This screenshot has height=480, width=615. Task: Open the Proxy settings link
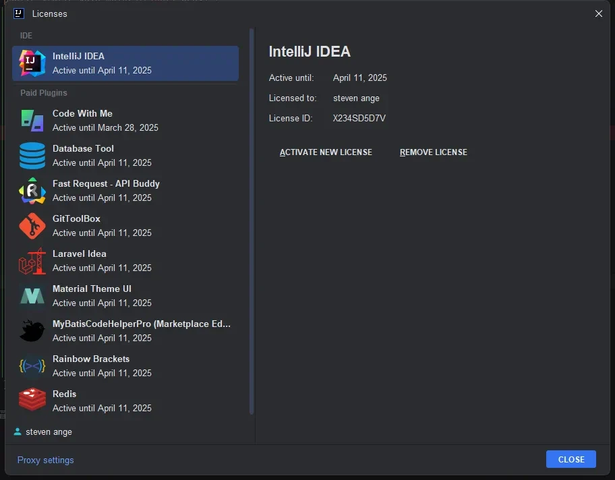(x=46, y=460)
